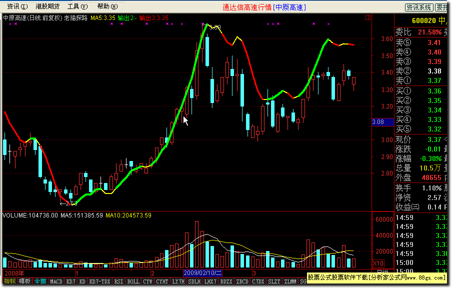Click the 卖⑤ price 3.41
Image resolution: width=453 pixels, height=289 pixels.
click(434, 42)
